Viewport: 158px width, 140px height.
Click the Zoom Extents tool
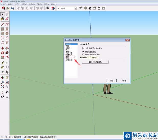click(3, 87)
